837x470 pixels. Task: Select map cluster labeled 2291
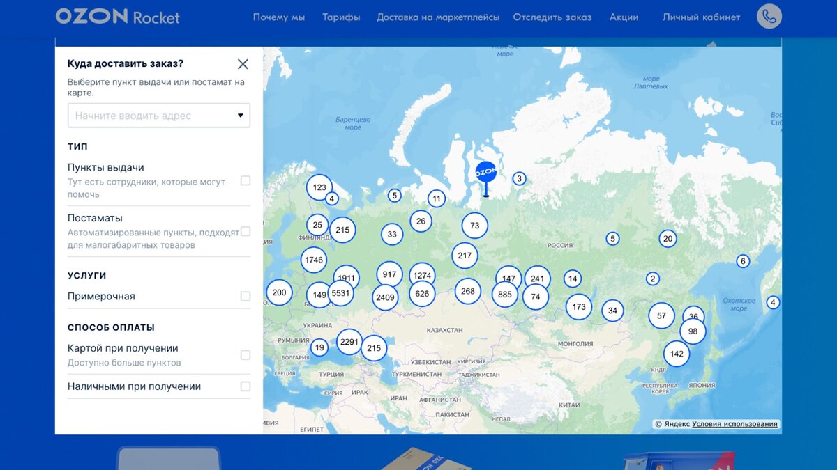(349, 342)
